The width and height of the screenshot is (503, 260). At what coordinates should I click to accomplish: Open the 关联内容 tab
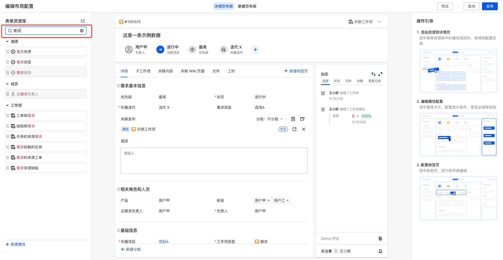[x=166, y=71]
